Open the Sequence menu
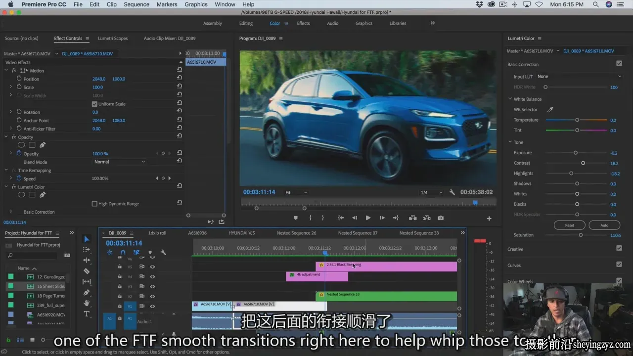The width and height of the screenshot is (633, 356). coord(136,4)
